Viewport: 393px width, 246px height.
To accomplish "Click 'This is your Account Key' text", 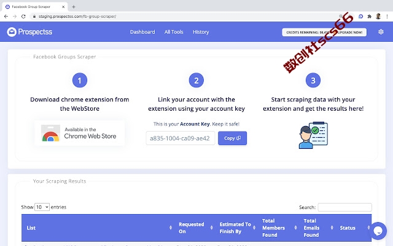I will click(196, 124).
